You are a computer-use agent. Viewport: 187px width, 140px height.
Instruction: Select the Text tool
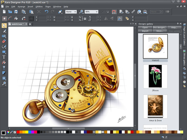[4, 57]
